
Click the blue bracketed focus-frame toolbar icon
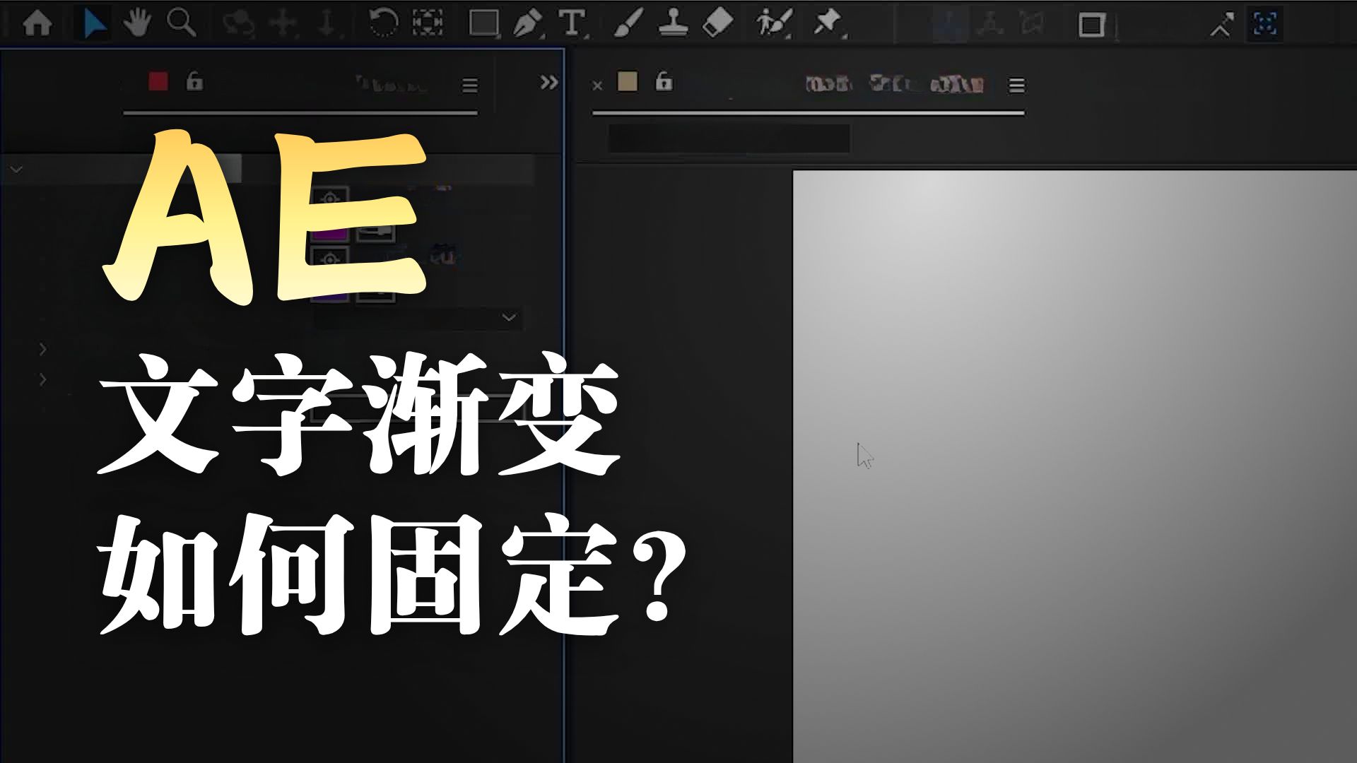point(1264,23)
